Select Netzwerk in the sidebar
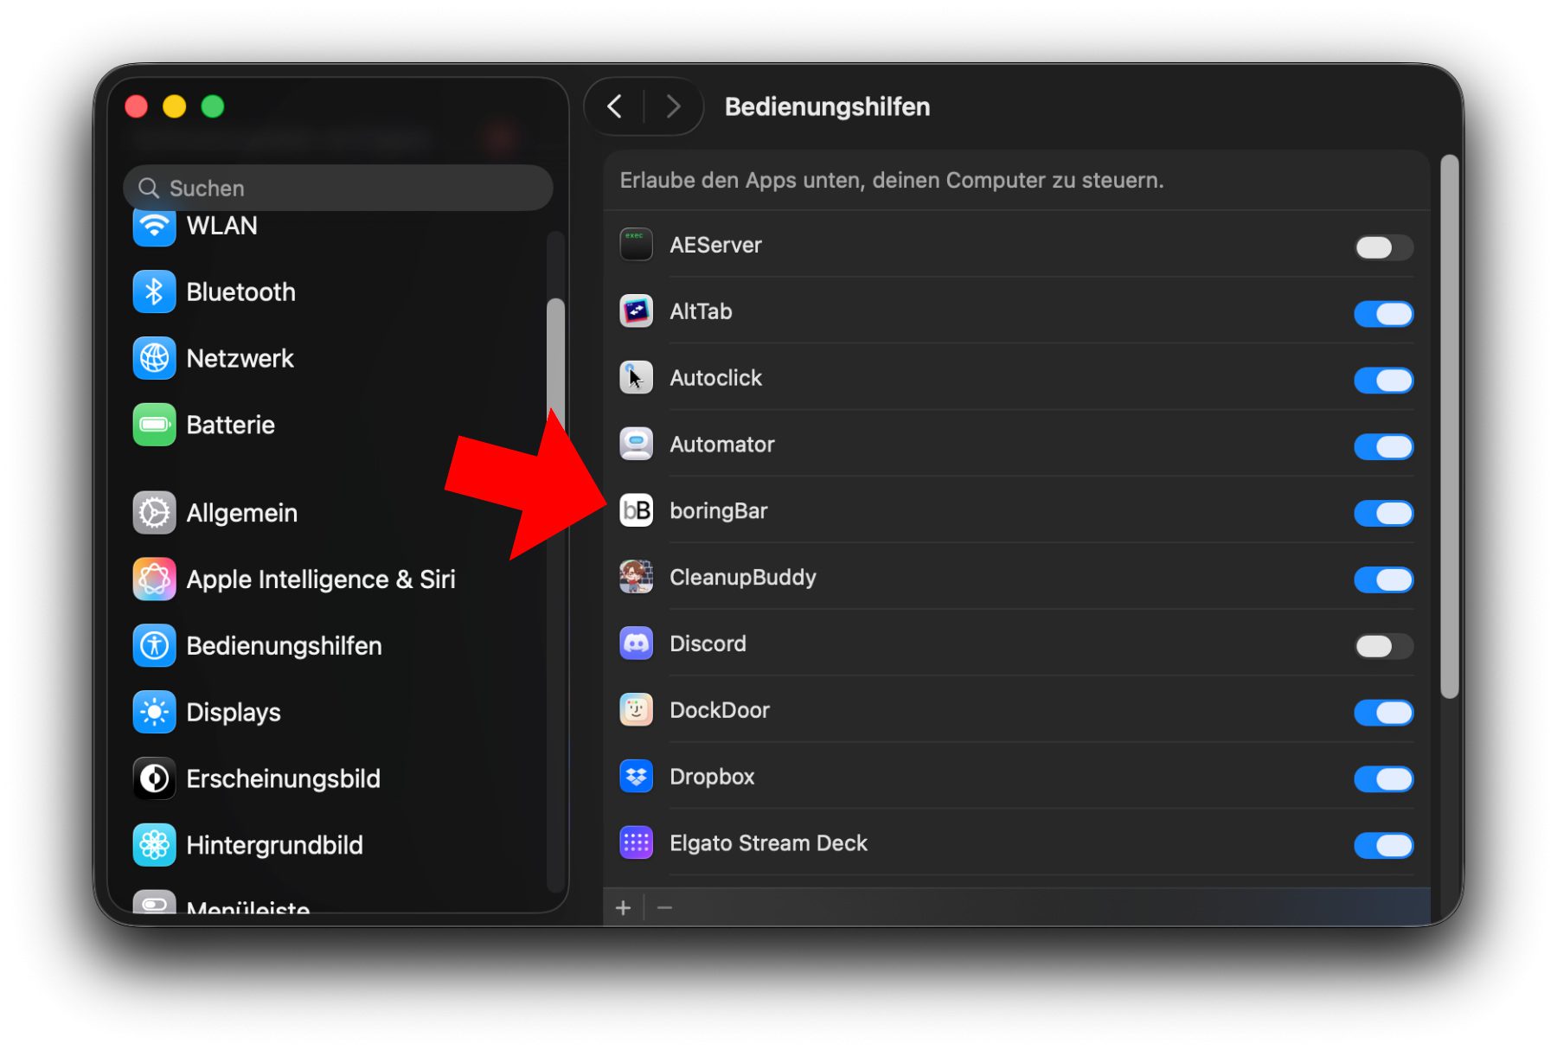This screenshot has width=1557, height=1050. (240, 359)
